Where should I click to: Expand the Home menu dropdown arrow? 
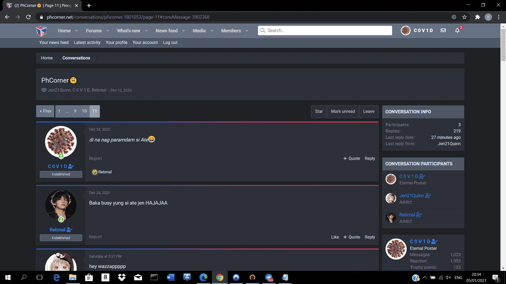77,31
